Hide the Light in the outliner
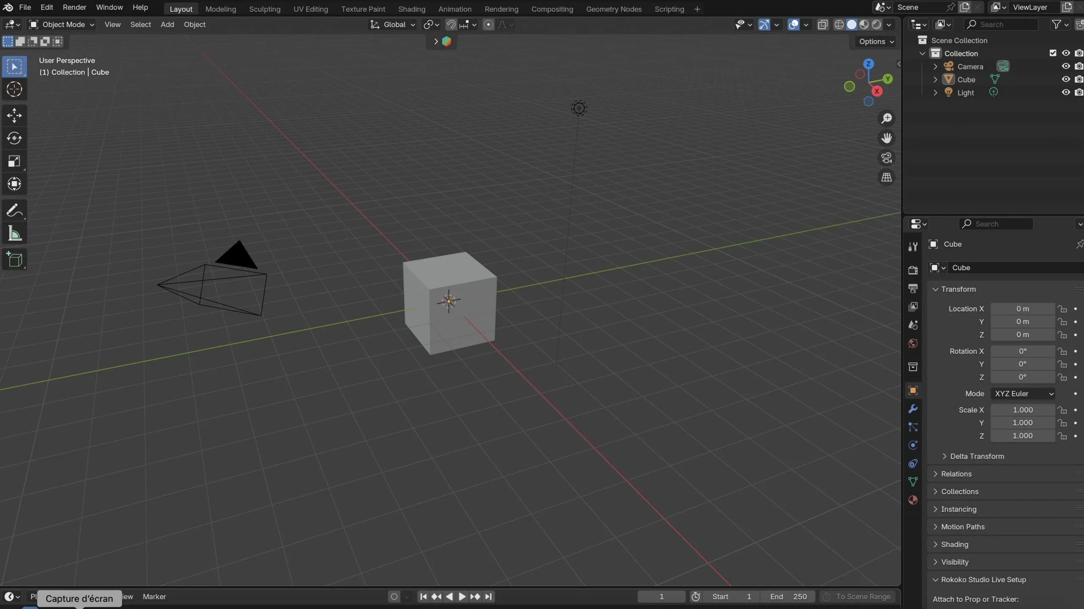1084x609 pixels. coord(1066,92)
